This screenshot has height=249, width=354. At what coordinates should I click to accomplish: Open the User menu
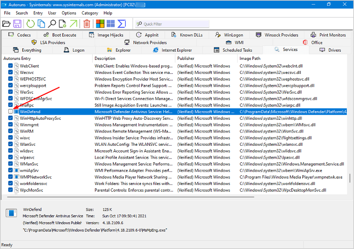pos(52,13)
